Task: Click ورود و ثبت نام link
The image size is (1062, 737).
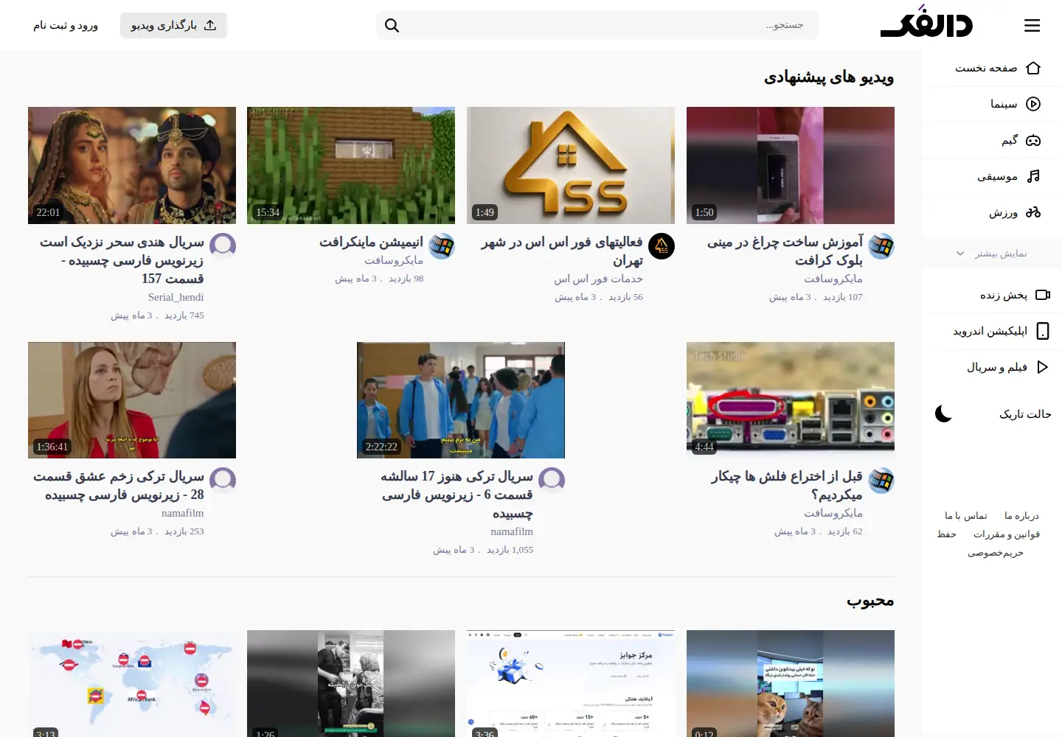Action: [66, 25]
